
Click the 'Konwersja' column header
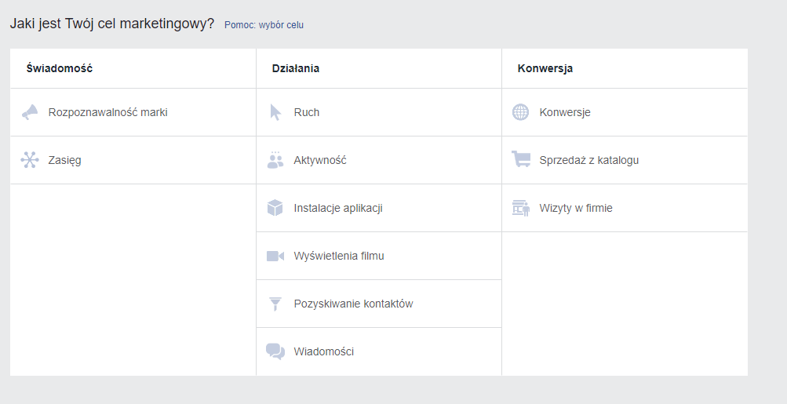(545, 68)
